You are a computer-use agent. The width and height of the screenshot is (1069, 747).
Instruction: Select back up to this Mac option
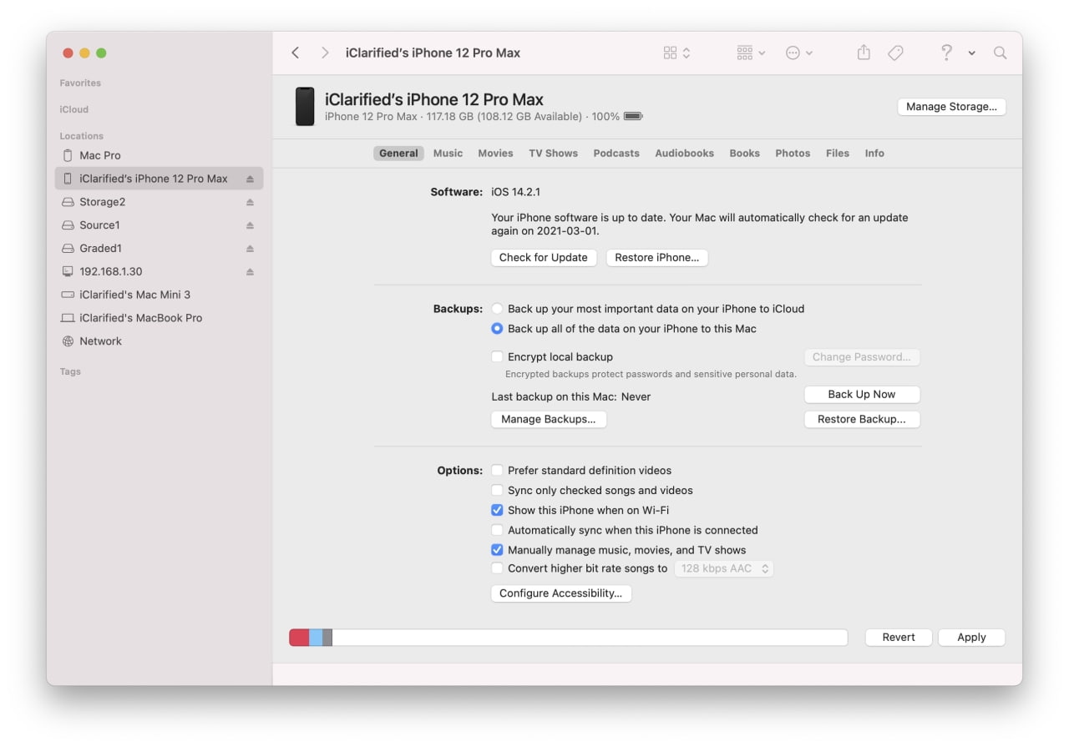tap(497, 329)
